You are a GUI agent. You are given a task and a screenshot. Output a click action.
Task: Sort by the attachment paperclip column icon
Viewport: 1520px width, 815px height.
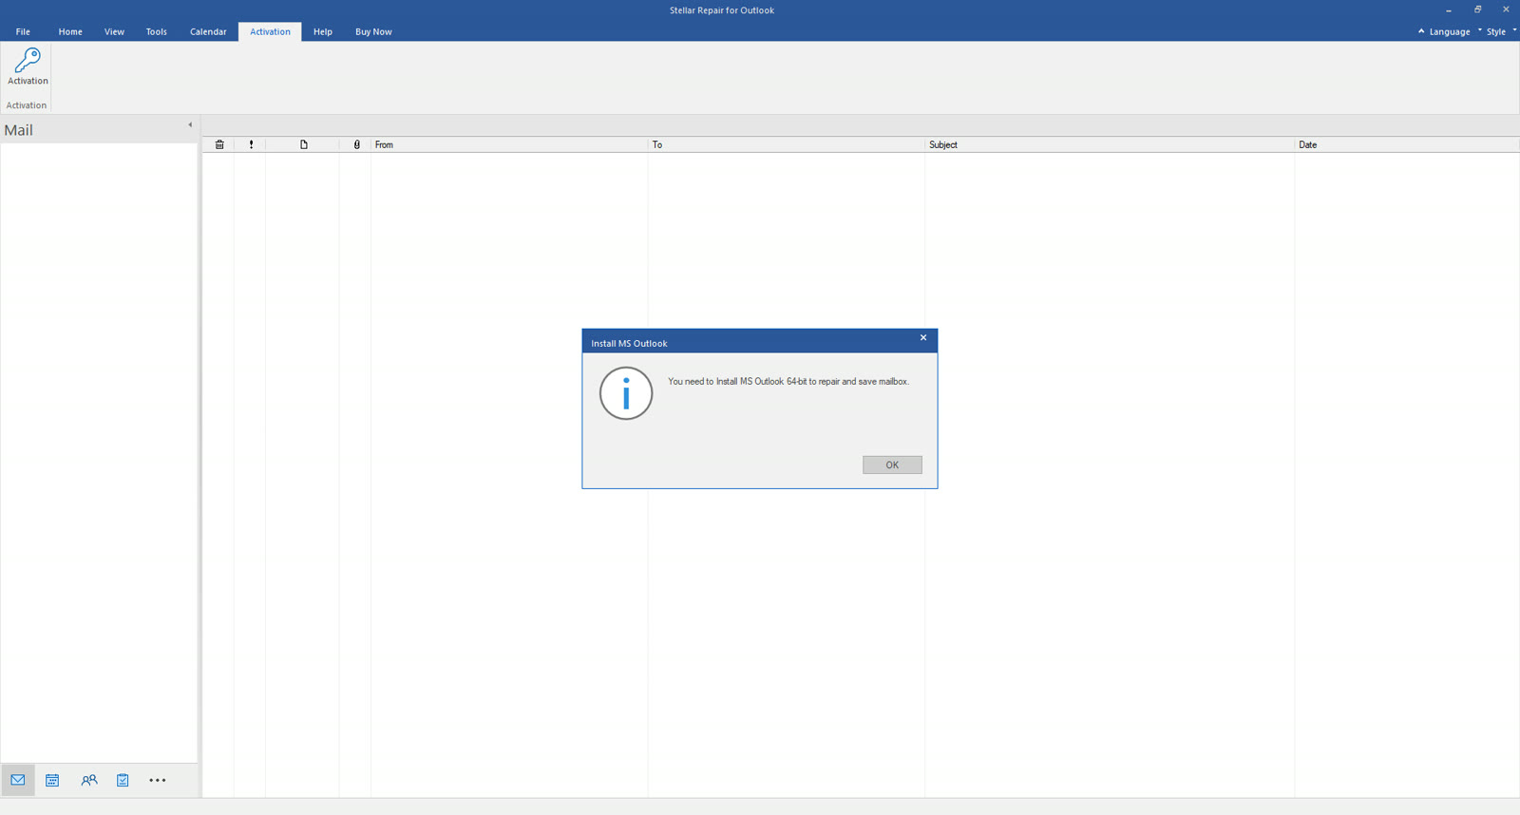point(356,144)
